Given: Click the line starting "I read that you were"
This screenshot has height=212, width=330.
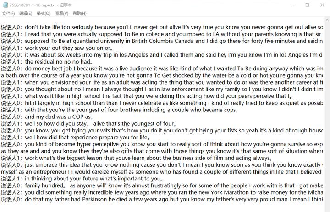Looking at the screenshot, I should [x=137, y=34].
